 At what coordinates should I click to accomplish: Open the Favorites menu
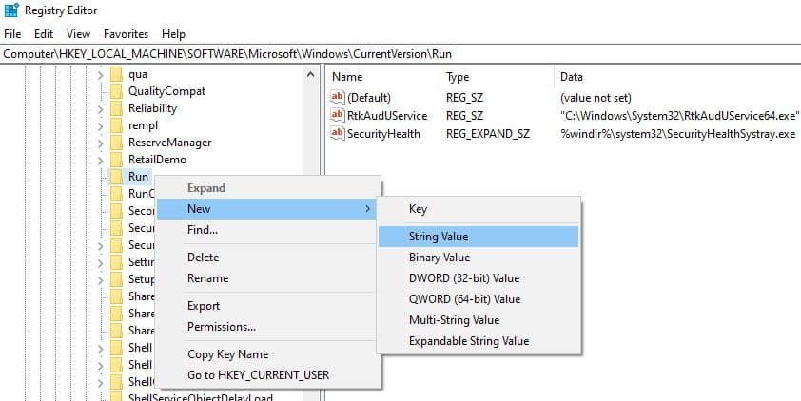pyautogui.click(x=126, y=33)
